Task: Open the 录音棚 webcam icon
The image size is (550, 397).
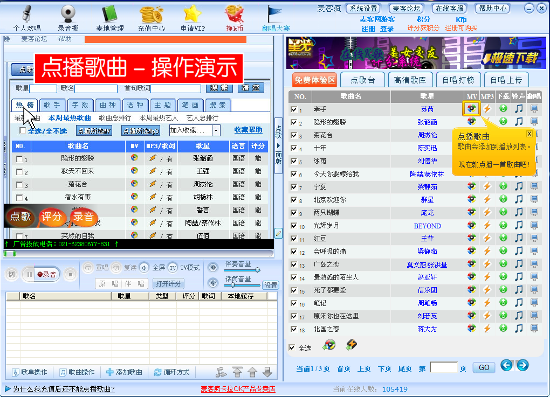Action: (x=68, y=15)
